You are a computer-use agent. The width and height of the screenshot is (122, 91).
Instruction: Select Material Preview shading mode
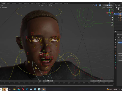(x=109, y=5)
